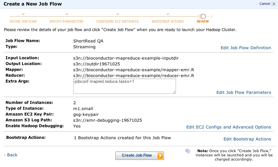Switch to the Specify Parameters step
Screen dimensions: 278x167
(66, 22)
